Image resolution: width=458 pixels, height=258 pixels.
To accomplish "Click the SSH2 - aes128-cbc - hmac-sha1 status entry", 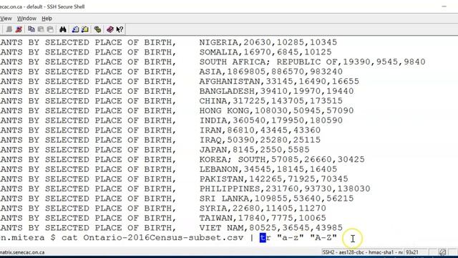I will [x=362, y=252].
